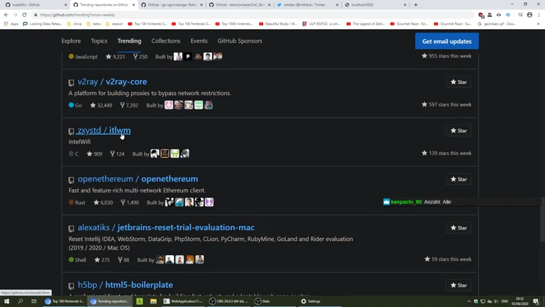View 88 forks of jetbrains-reset-trial repo
The height and width of the screenshot is (307, 545).
(123, 260)
